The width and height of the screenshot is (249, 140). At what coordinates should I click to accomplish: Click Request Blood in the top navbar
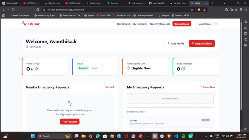[182, 24]
